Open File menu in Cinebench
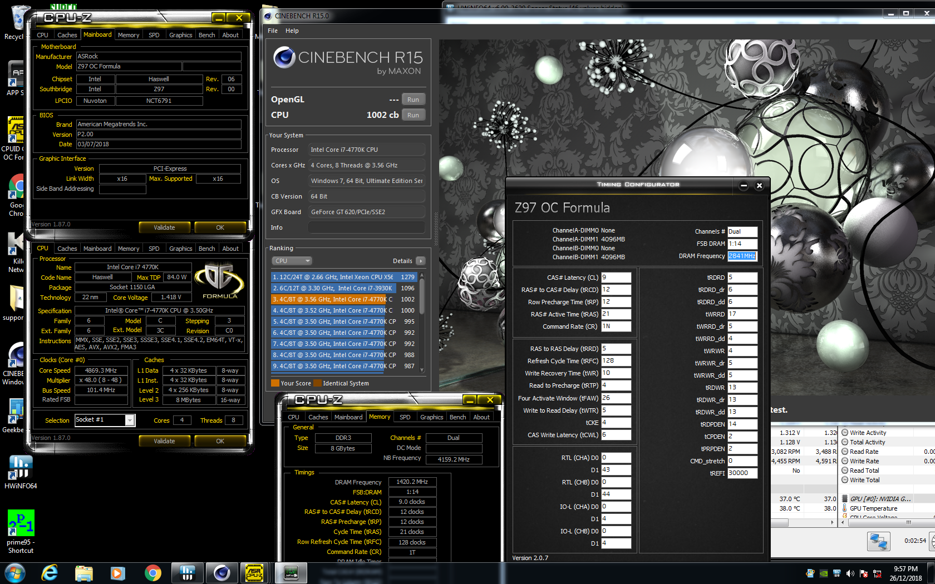 tap(273, 31)
